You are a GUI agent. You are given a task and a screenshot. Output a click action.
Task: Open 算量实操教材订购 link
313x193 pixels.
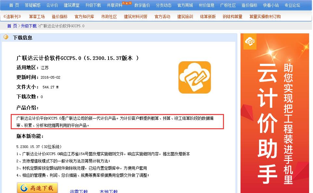point(265,17)
